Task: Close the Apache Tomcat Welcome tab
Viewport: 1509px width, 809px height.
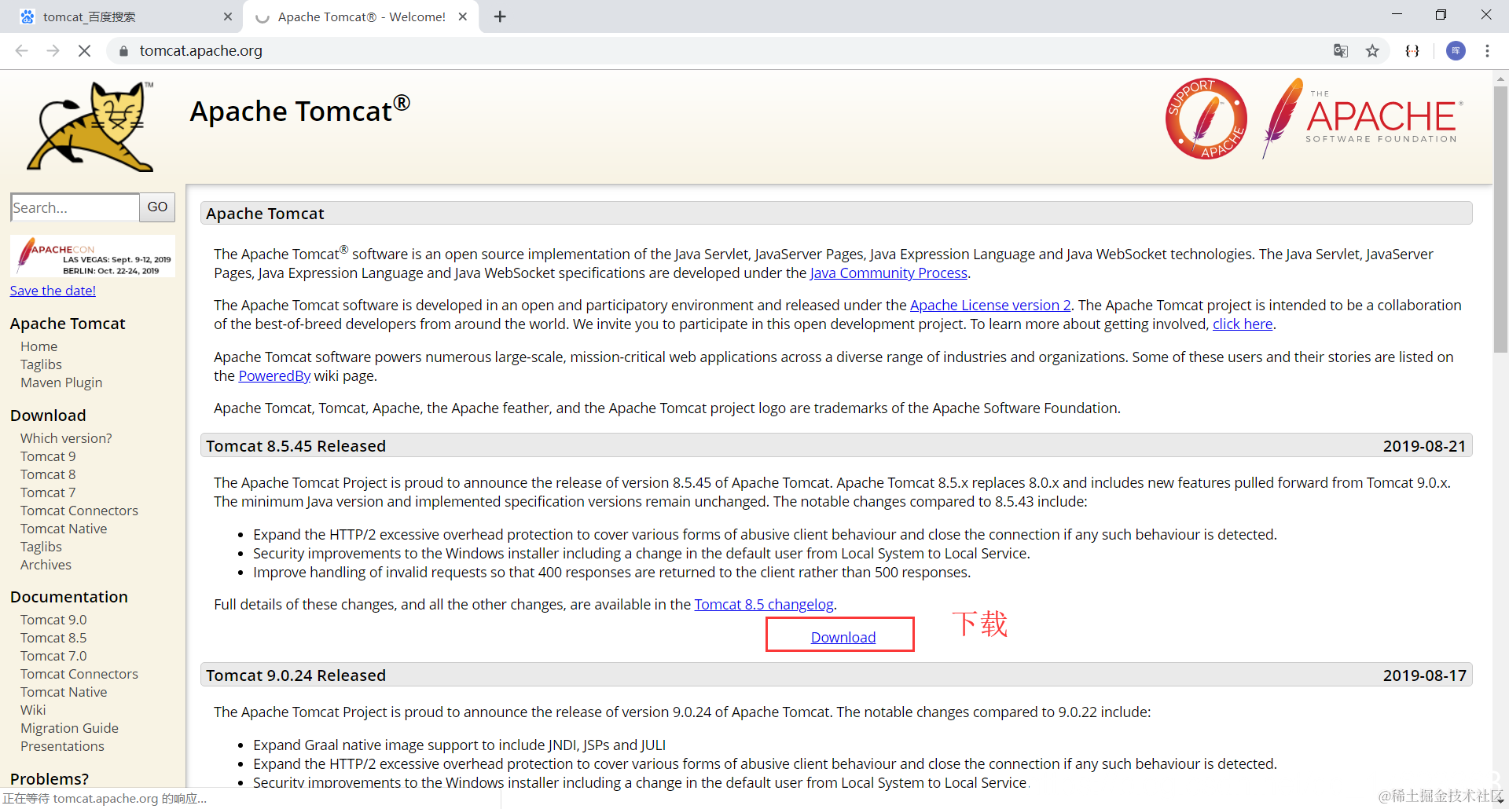Action: (x=463, y=16)
